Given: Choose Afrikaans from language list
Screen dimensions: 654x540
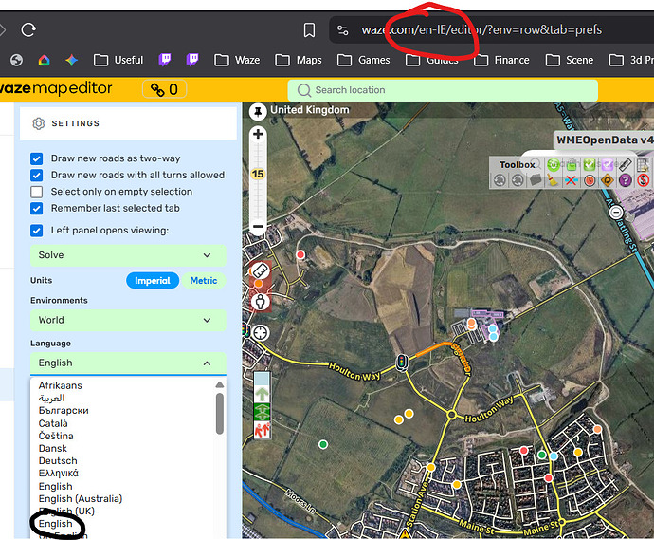Looking at the screenshot, I should tap(60, 385).
